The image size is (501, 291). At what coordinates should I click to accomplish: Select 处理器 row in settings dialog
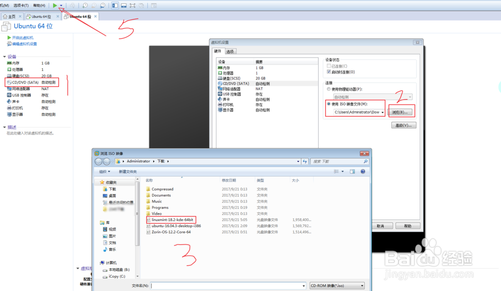[x=267, y=73]
